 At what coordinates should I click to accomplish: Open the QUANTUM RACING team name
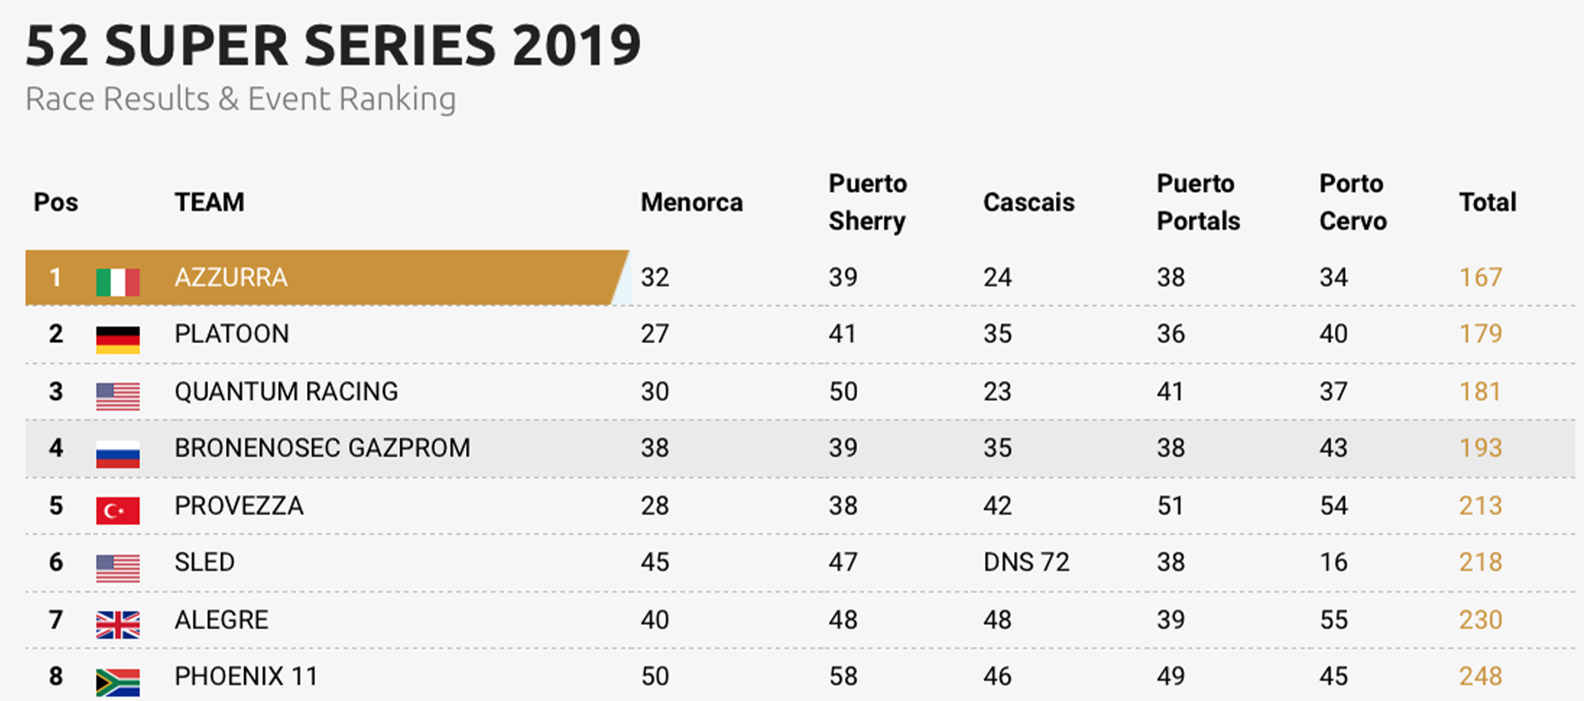coord(286,391)
